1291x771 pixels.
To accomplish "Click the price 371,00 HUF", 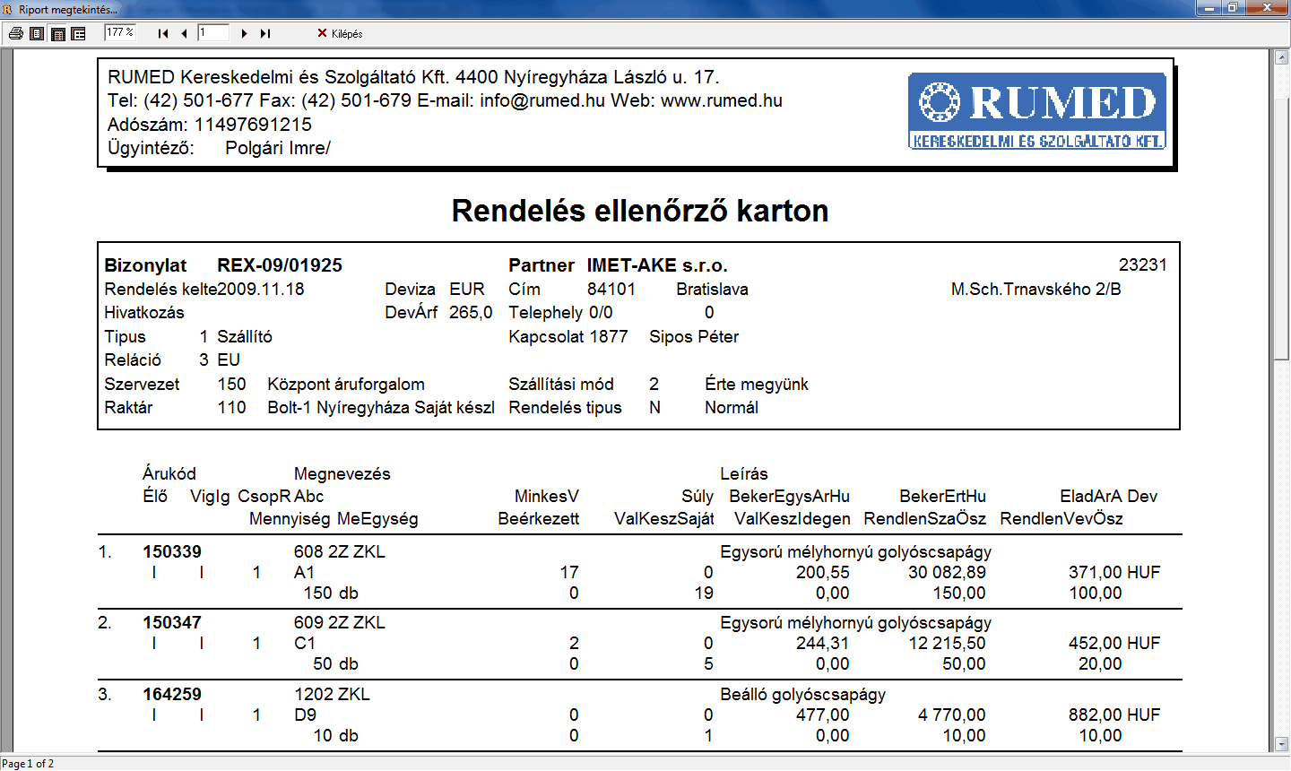I will click(1114, 572).
